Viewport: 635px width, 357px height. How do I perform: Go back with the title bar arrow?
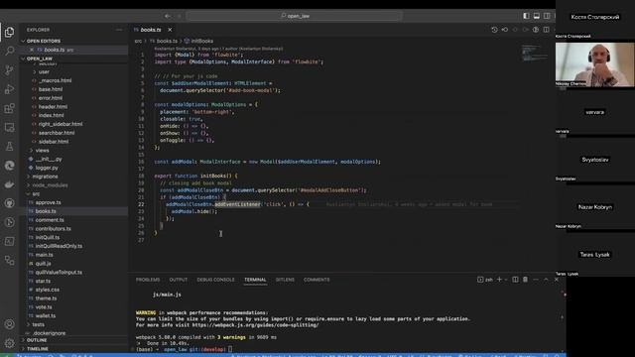[x=168, y=16]
